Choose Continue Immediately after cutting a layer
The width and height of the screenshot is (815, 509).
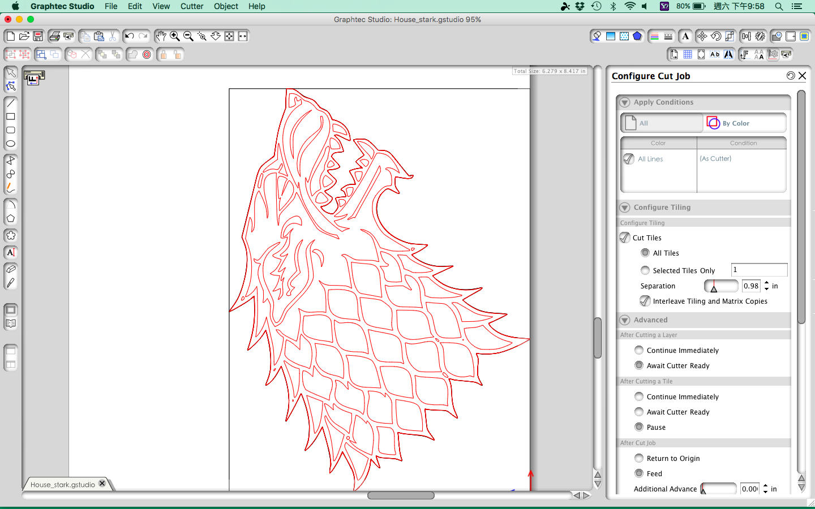pyautogui.click(x=639, y=350)
